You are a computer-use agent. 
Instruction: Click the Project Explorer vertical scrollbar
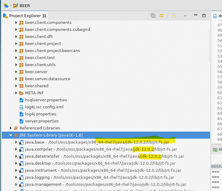tap(209, 46)
